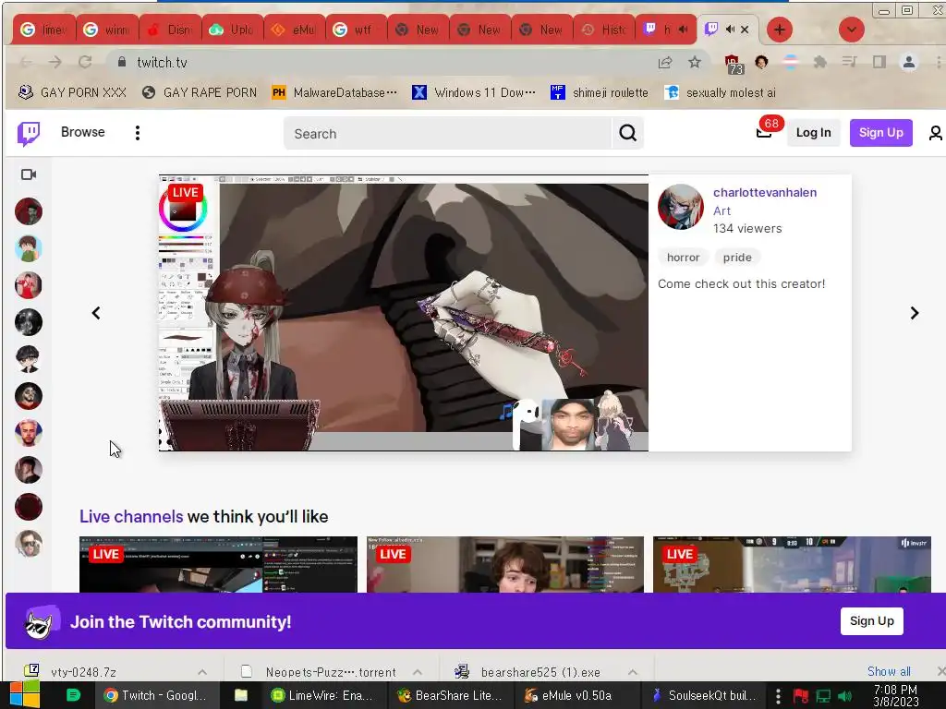Expand options for bearshare525 (1).exe download
The height and width of the screenshot is (709, 946).
pos(633,672)
